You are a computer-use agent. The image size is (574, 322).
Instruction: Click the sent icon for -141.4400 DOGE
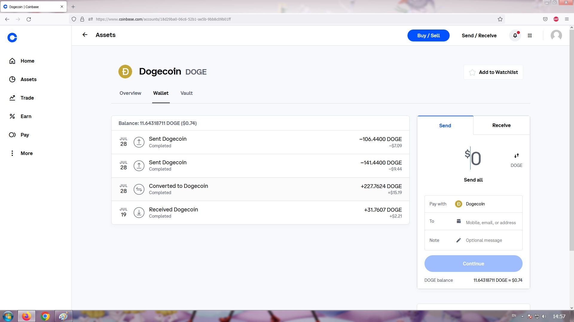139,166
